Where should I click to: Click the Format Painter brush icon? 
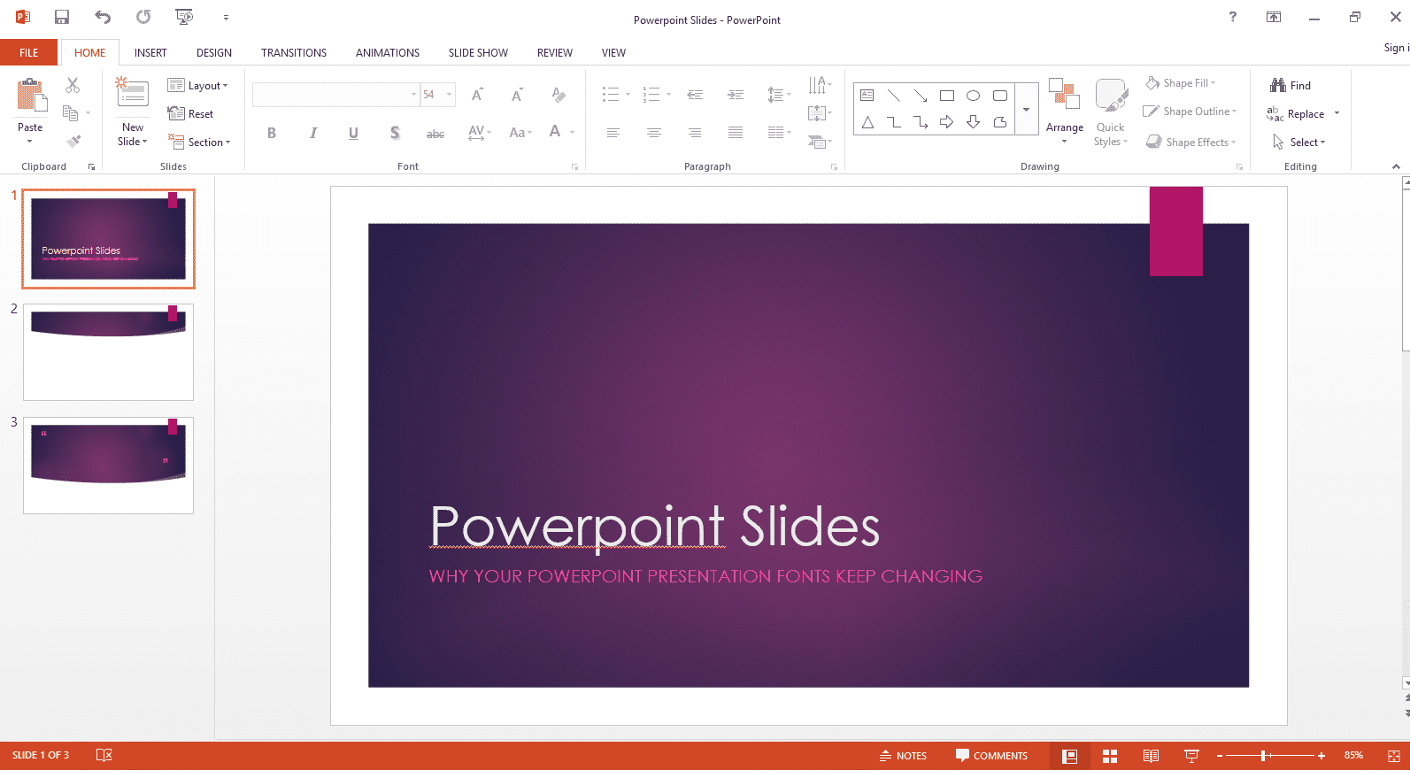(x=73, y=141)
